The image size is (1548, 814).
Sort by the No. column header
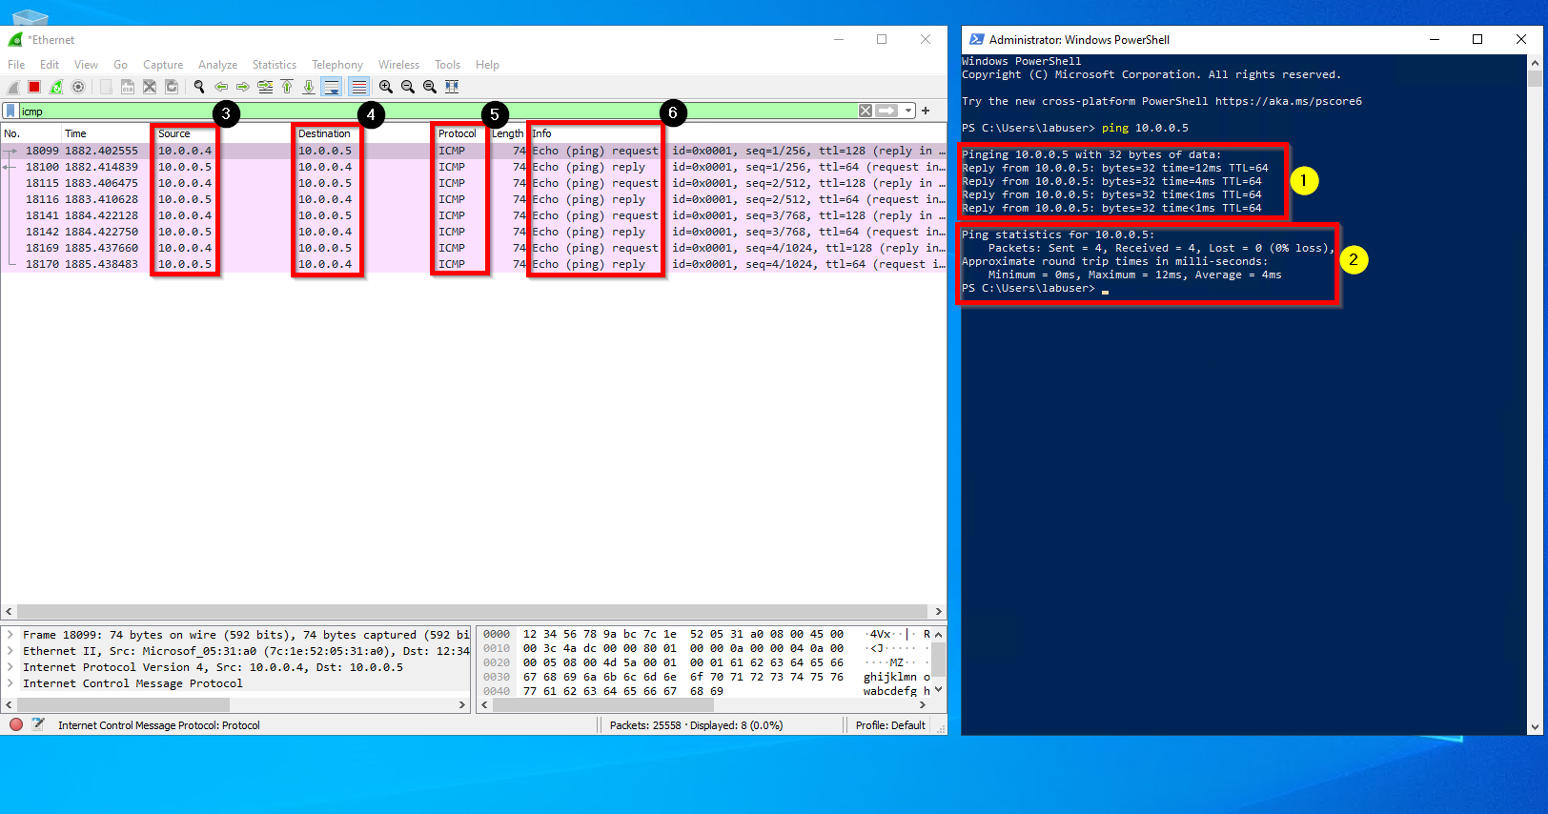click(31, 133)
